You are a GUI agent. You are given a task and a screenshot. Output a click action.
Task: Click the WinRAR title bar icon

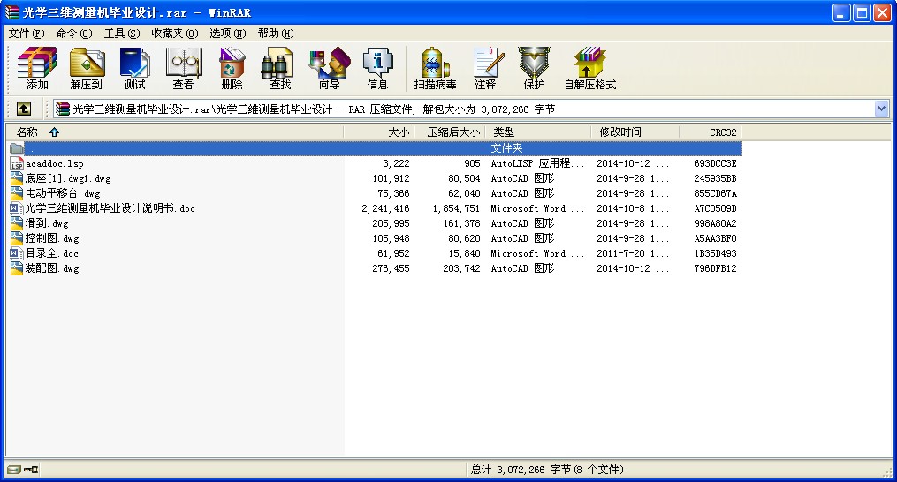pyautogui.click(x=12, y=12)
